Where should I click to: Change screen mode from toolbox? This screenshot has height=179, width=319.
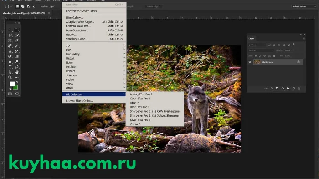[17, 94]
